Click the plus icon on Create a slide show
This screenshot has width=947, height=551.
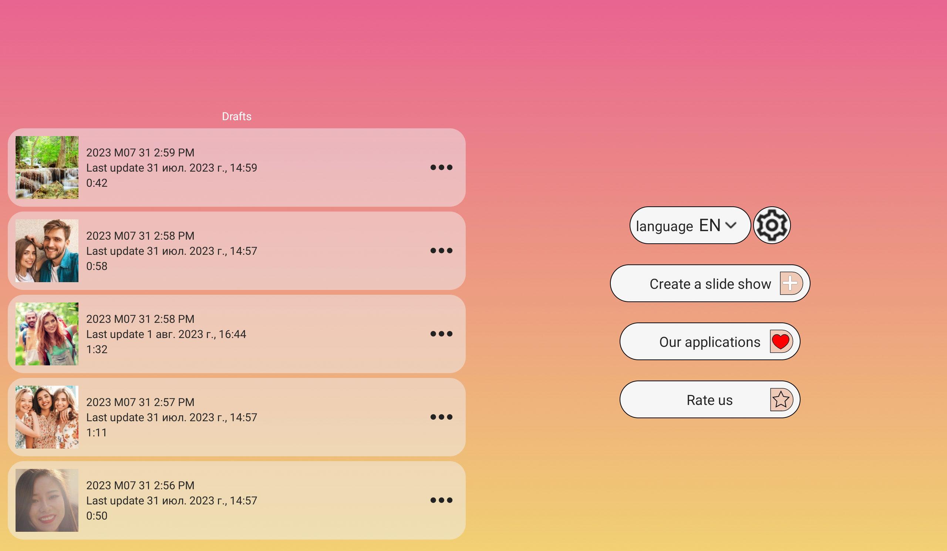coord(791,283)
